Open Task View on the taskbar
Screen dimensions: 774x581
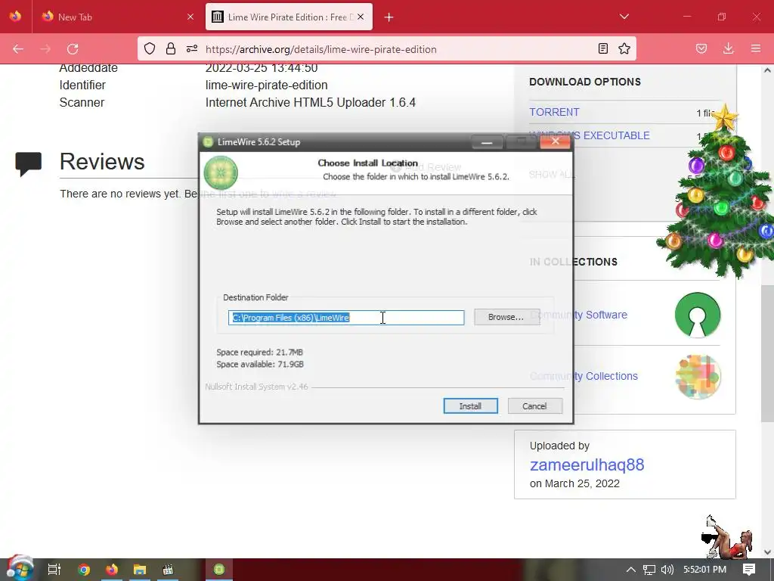coord(54,570)
